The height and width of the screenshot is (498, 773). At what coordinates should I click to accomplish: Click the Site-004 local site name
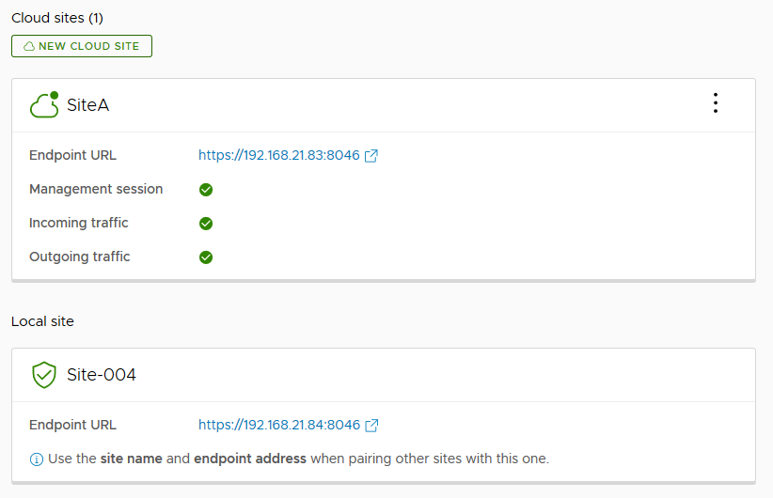(102, 376)
